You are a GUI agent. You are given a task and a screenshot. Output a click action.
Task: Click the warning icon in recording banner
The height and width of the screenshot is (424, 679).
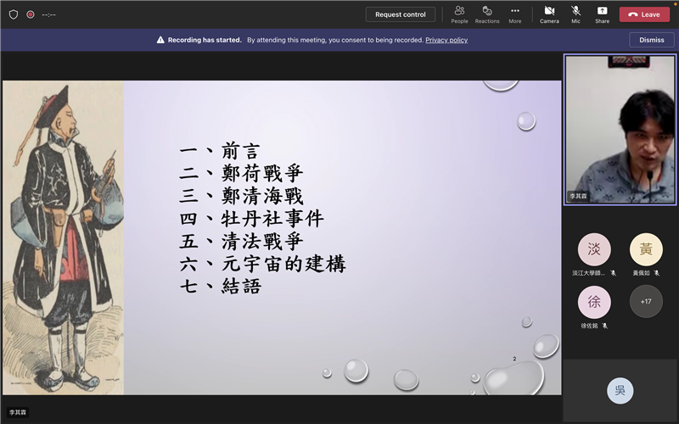[x=160, y=40]
